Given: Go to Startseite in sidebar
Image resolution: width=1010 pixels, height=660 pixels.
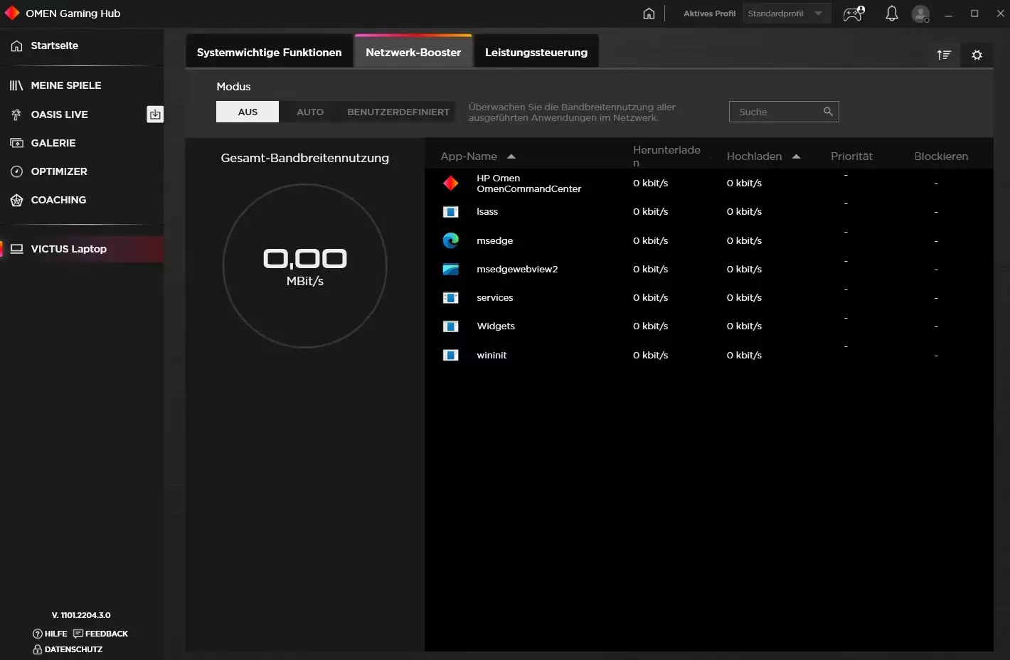Looking at the screenshot, I should tap(82, 46).
